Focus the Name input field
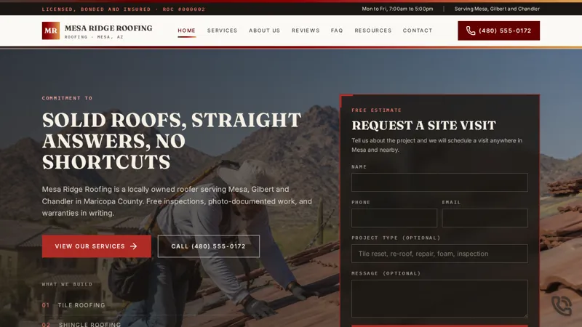This screenshot has width=582, height=327. tap(439, 182)
